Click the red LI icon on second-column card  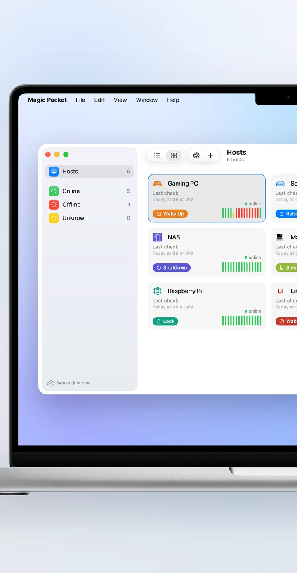coord(280,291)
